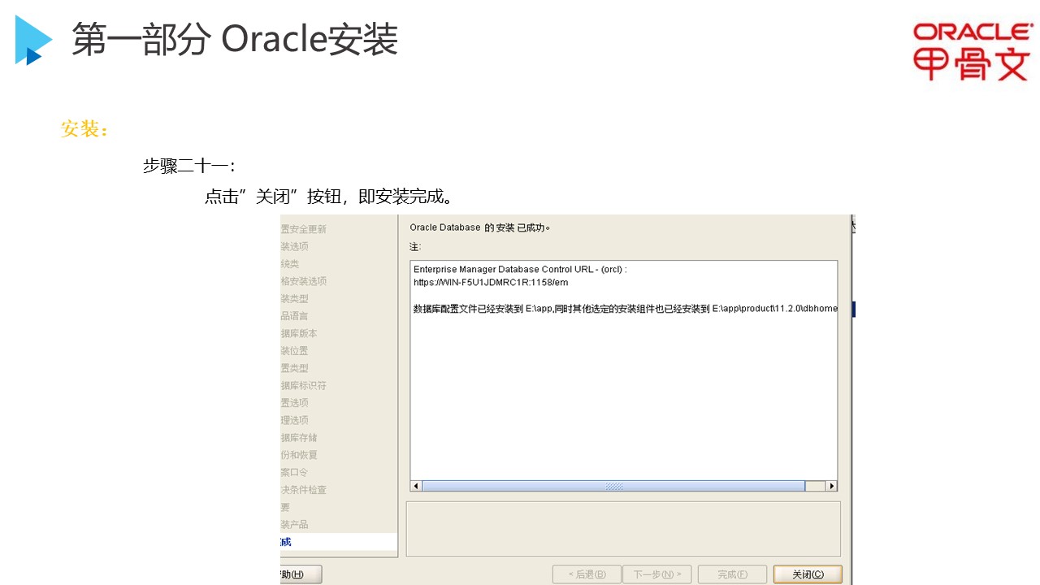1040x585 pixels.
Task: Click the 下一步(N) button
Action: click(657, 574)
